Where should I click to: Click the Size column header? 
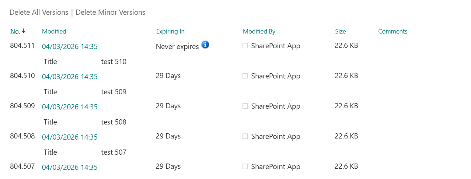point(341,32)
